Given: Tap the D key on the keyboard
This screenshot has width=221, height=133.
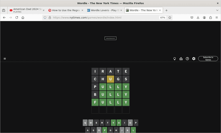Looking at the screenshot, I should pyautogui.click(x=99, y=130).
